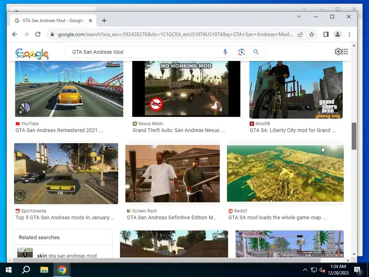The image size is (369, 277).
Task: Open Chrome side panel
Action: pyautogui.click(x=326, y=34)
